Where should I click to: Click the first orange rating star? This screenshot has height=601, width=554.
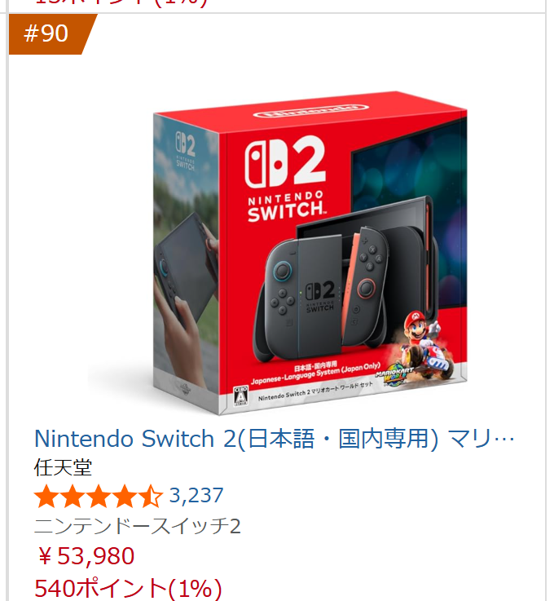click(x=46, y=496)
